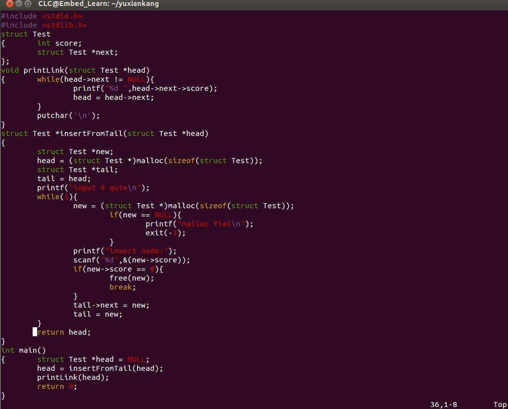Screen dimensions: 508x409
Task: Close the terminal window
Action: tap(10, 4)
